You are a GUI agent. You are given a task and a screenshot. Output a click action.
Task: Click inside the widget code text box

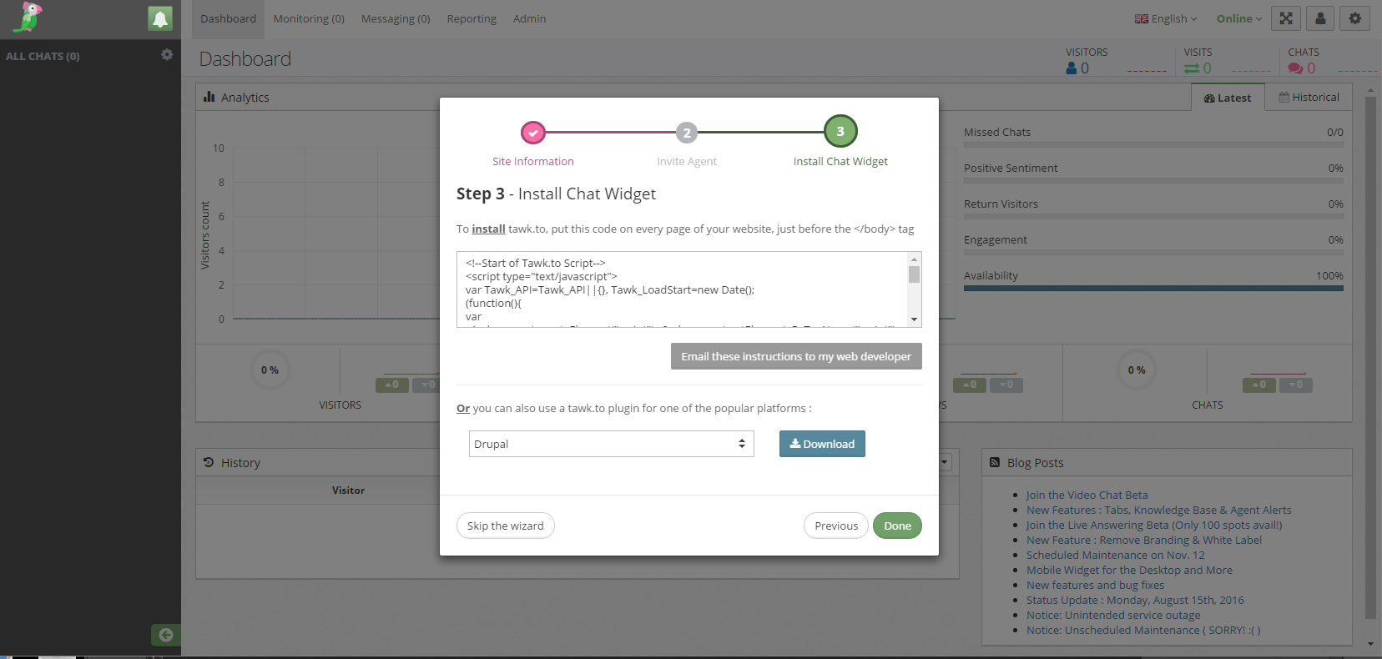[682, 289]
